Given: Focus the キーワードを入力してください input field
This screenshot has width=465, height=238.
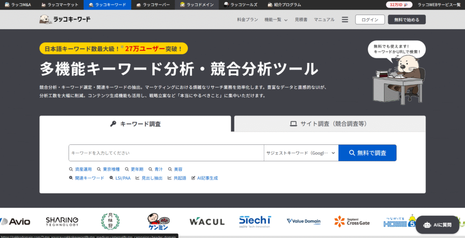Looking at the screenshot, I should (166, 153).
